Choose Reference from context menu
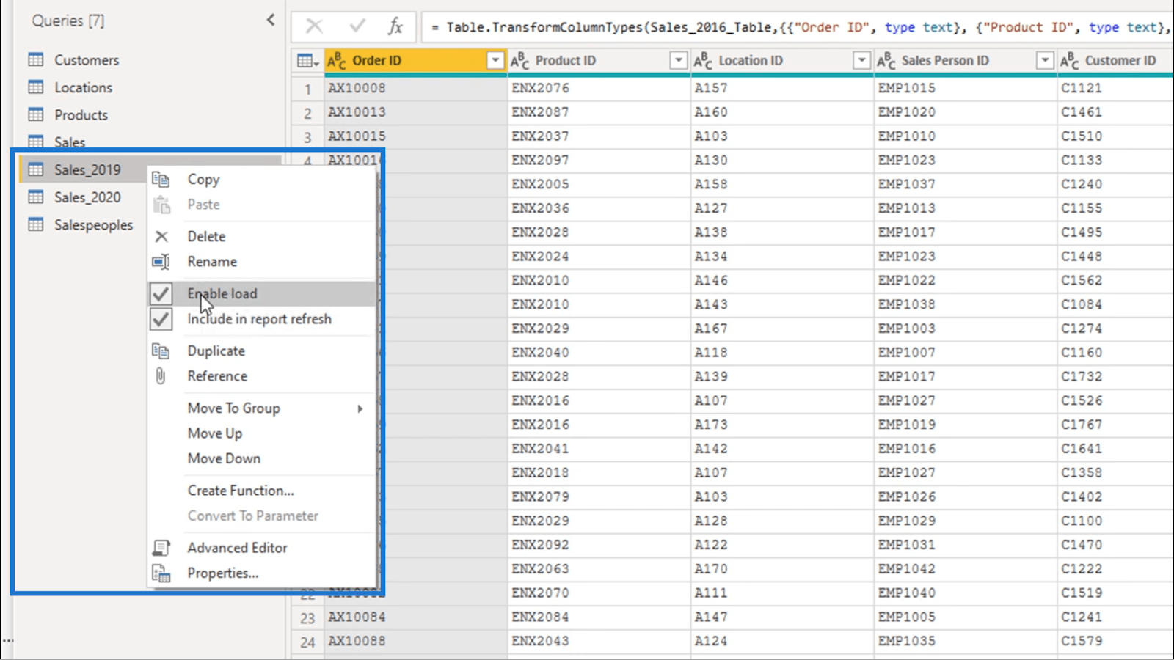1174x660 pixels. tap(217, 376)
